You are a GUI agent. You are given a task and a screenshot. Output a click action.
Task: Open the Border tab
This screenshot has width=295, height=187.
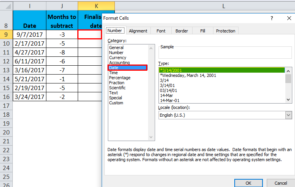click(182, 31)
